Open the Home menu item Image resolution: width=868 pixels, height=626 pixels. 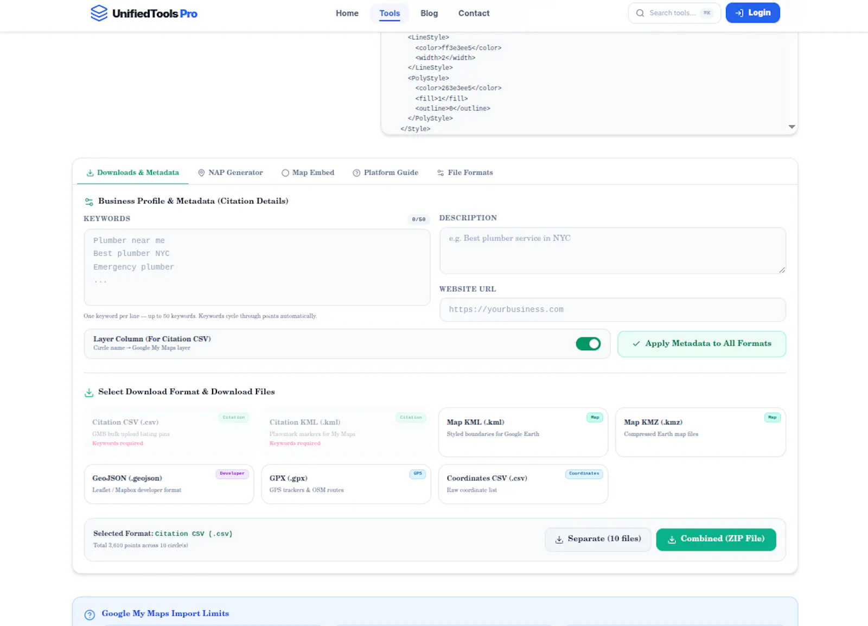click(347, 13)
